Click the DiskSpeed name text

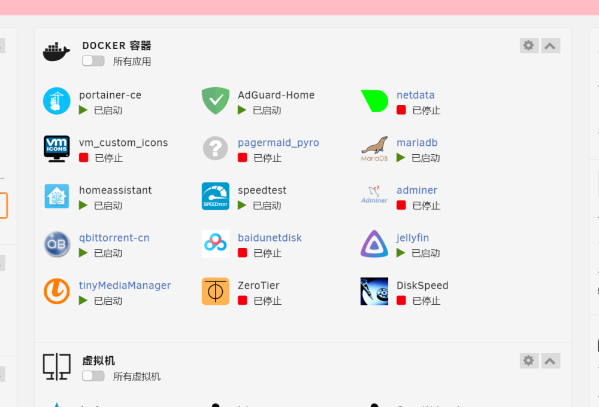pyautogui.click(x=422, y=286)
